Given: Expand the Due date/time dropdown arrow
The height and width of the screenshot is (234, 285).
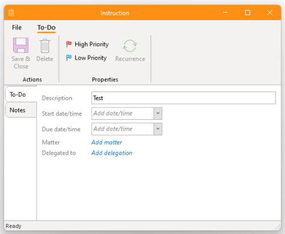Looking at the screenshot, I should tap(158, 129).
